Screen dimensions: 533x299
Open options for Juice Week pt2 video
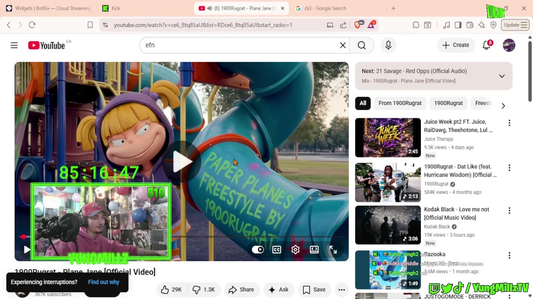point(509,123)
